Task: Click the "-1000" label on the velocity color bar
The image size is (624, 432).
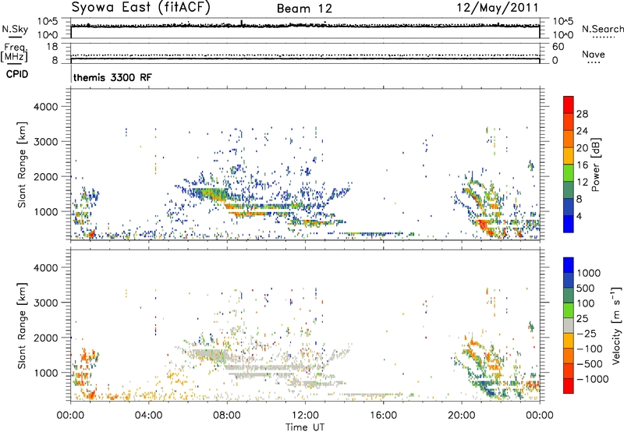Action: (x=593, y=379)
